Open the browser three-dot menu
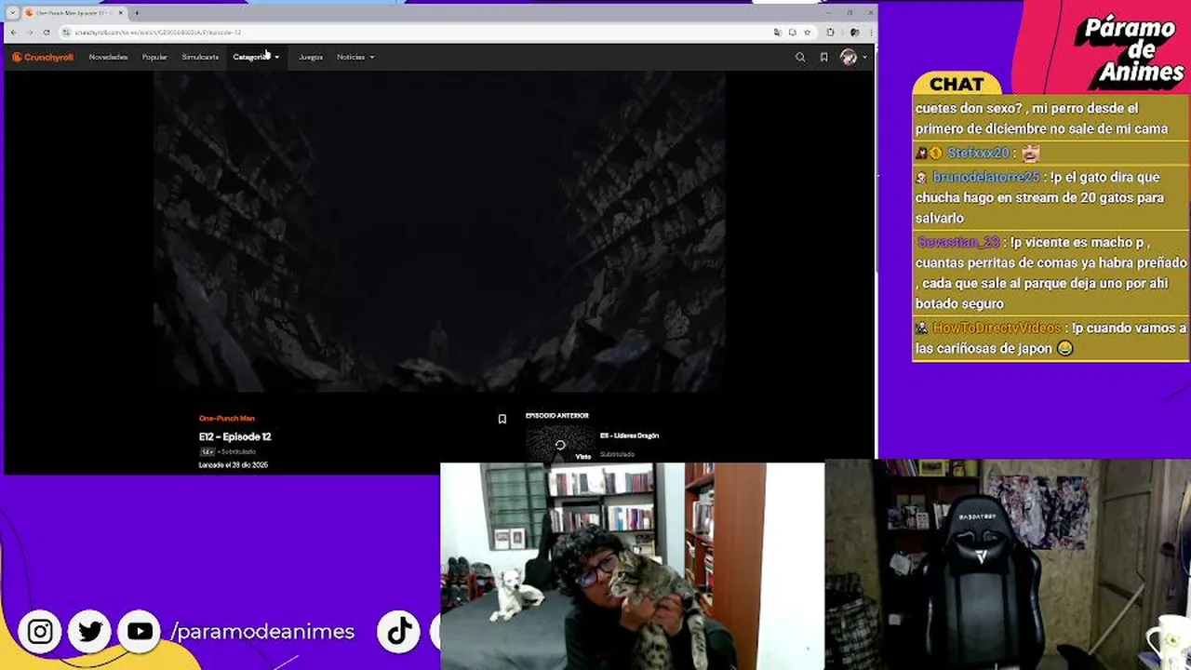This screenshot has height=670, width=1191. pos(869,32)
